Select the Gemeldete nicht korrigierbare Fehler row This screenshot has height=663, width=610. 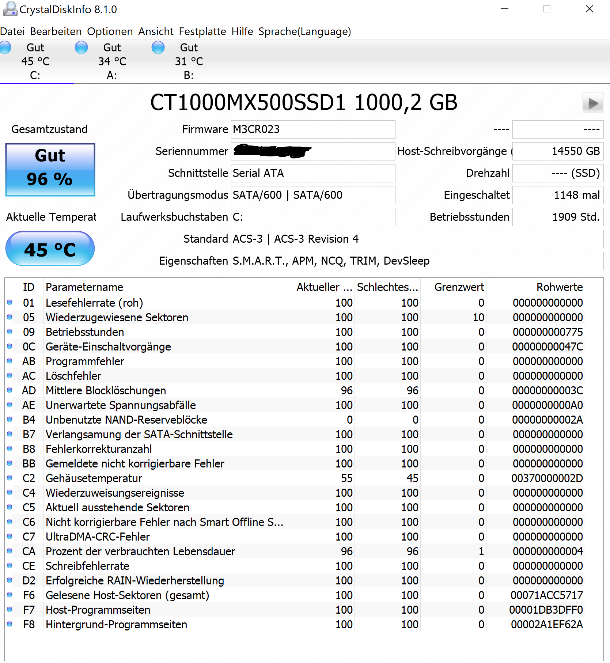pos(295,463)
